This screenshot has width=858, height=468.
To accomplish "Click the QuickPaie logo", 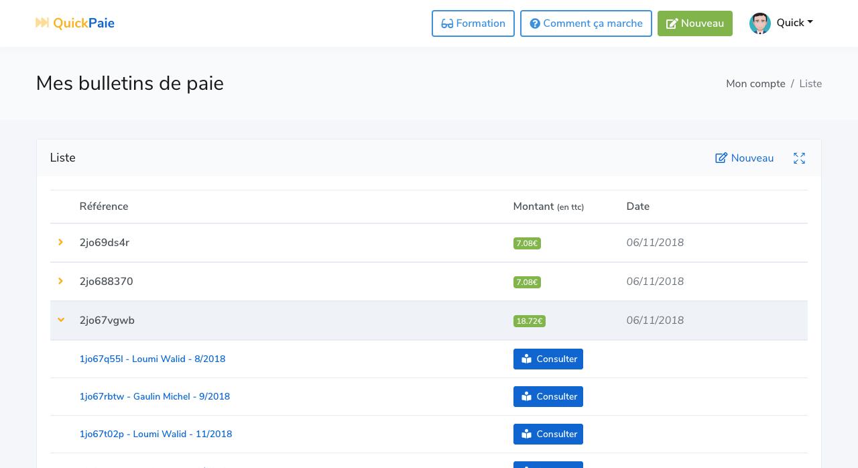I will [75, 23].
